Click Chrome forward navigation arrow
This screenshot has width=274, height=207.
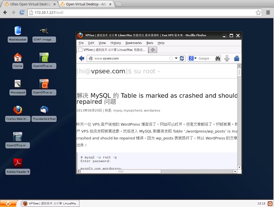13,12
